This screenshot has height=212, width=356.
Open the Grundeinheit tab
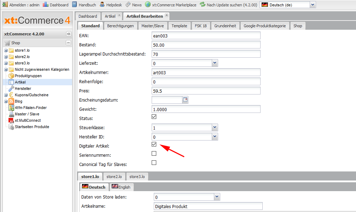(x=225, y=26)
